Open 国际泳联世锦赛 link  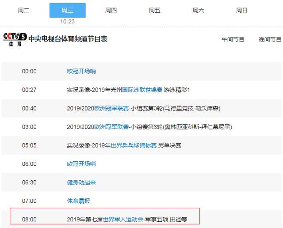[142, 90]
